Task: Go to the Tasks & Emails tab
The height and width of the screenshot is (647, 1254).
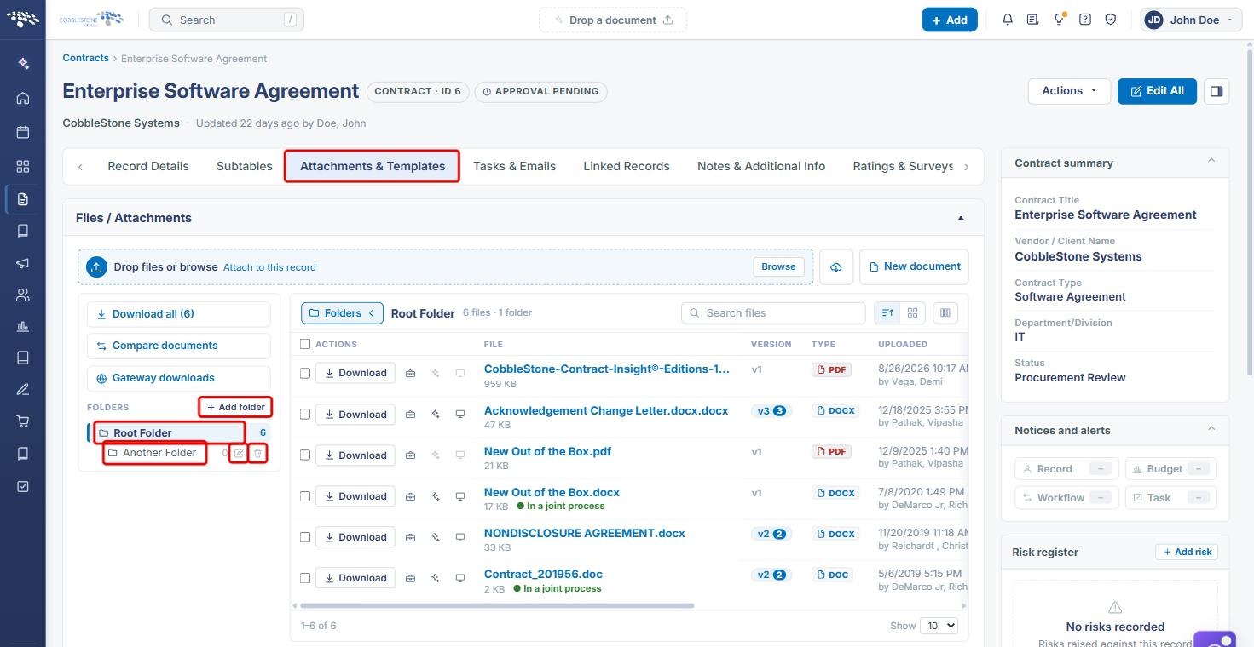Action: [515, 166]
